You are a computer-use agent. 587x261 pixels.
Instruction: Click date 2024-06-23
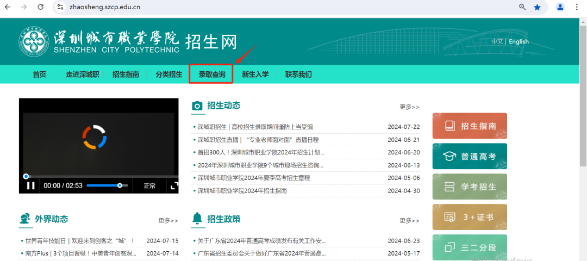click(403, 240)
